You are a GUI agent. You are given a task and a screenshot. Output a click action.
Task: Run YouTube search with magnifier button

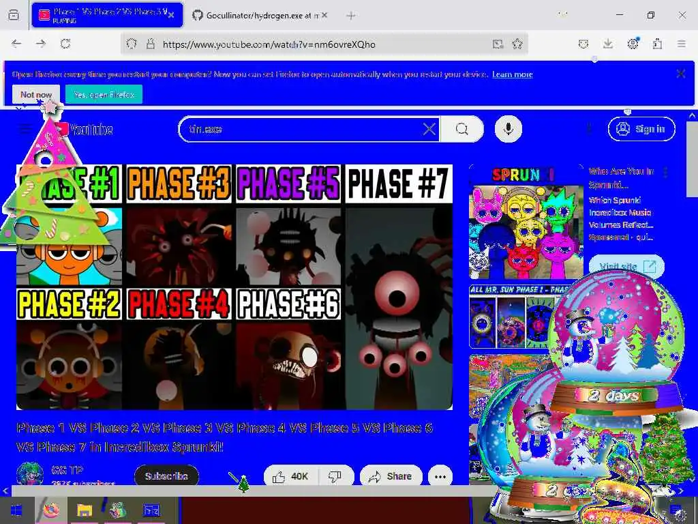pyautogui.click(x=462, y=129)
